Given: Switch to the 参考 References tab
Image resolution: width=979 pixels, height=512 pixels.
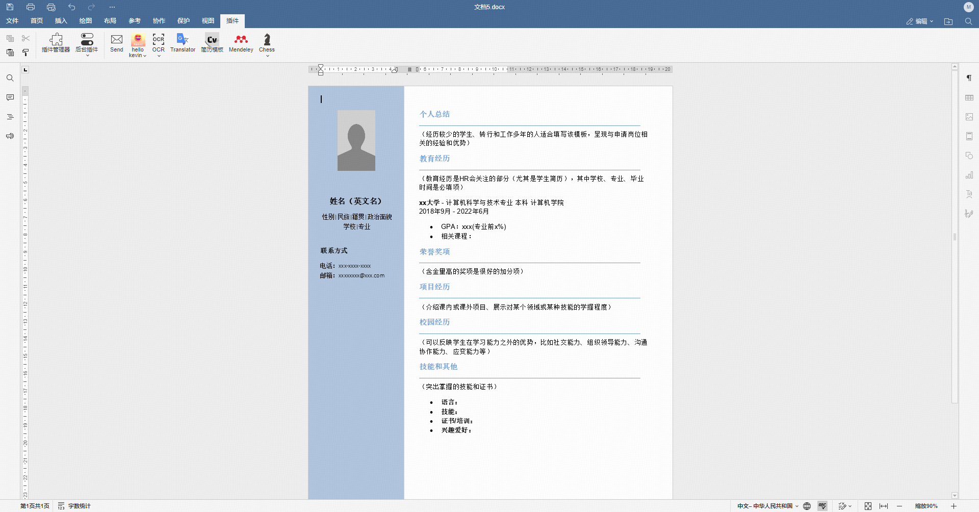Looking at the screenshot, I should coord(135,21).
